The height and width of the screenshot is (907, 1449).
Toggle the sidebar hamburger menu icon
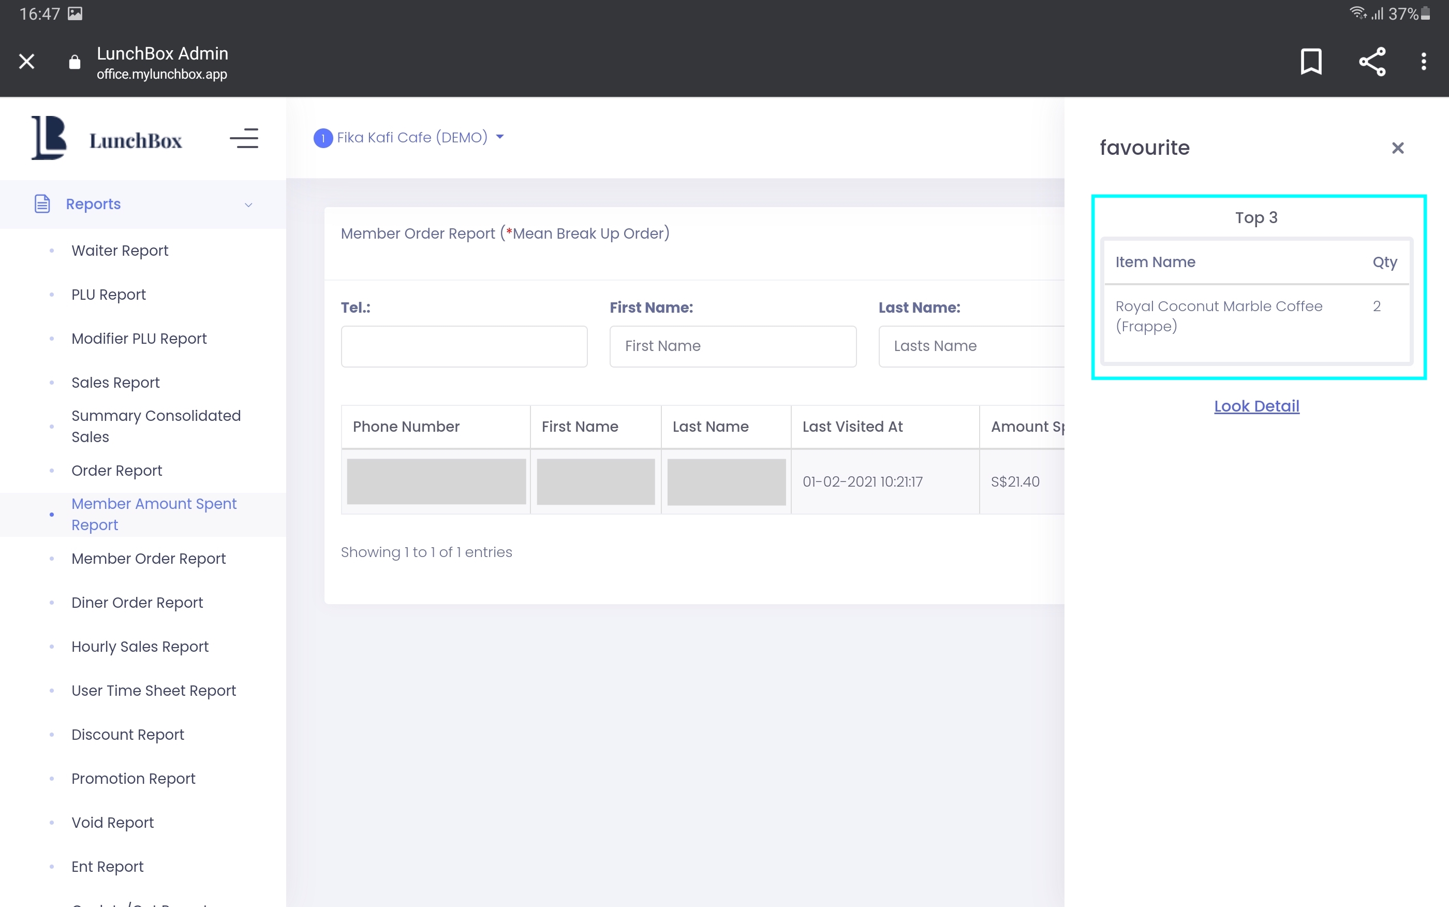click(x=244, y=139)
